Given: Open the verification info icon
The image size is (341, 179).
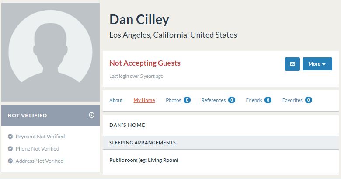Looking at the screenshot, I should tap(91, 115).
